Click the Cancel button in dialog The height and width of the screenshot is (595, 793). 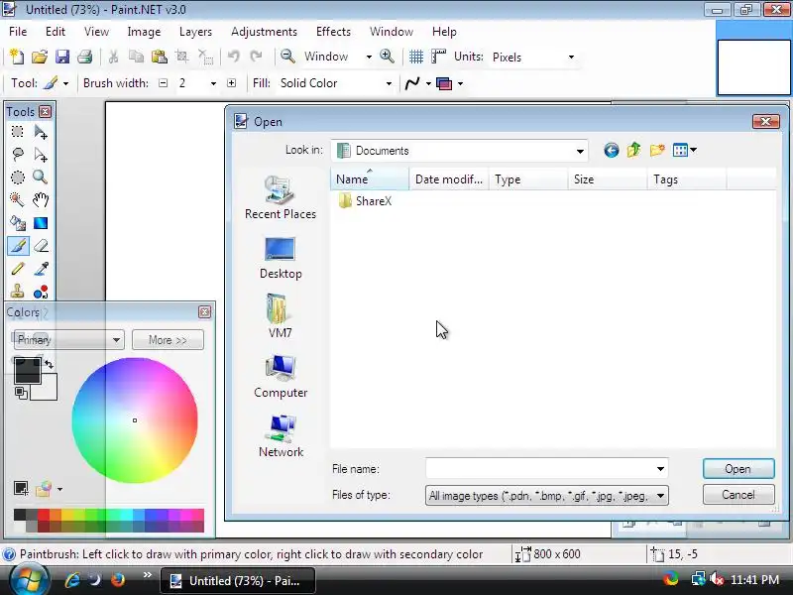pyautogui.click(x=738, y=495)
